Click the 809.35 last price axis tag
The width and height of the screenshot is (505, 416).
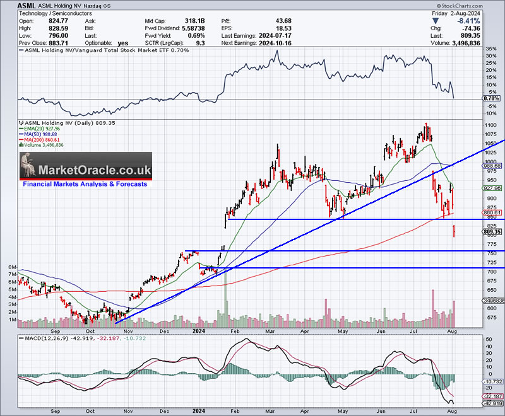pyautogui.click(x=492, y=232)
